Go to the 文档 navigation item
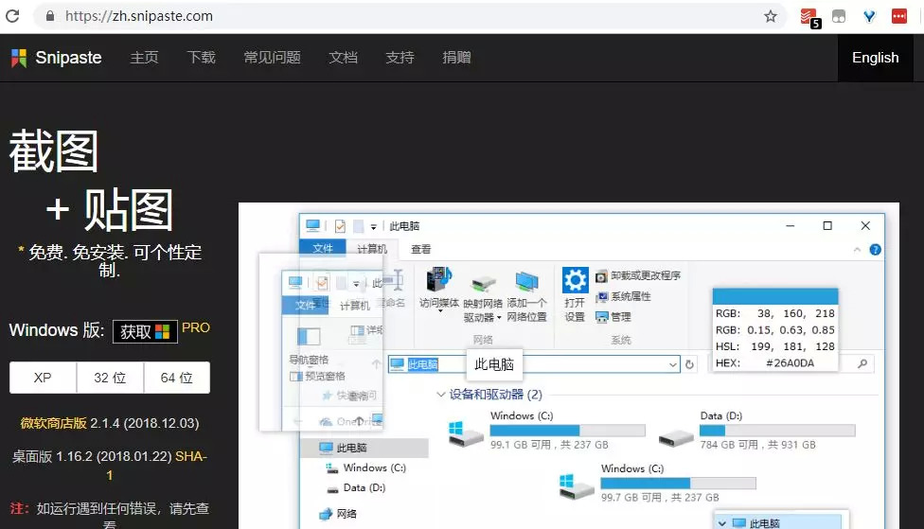This screenshot has height=529, width=924. 343,57
